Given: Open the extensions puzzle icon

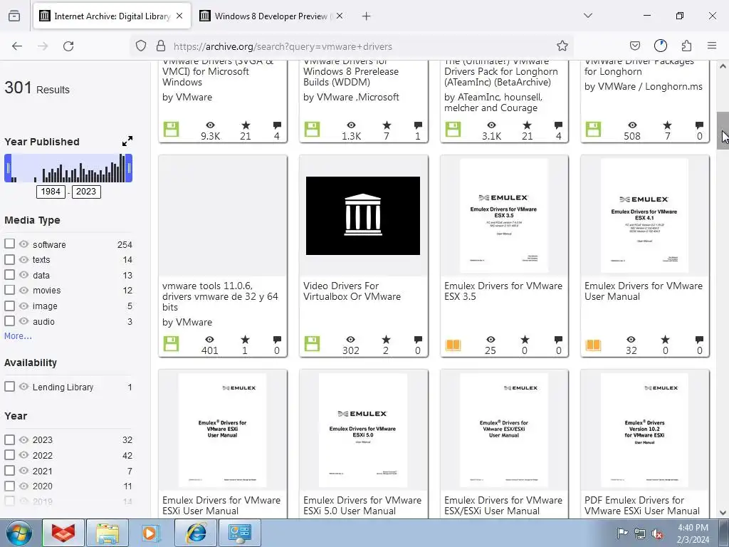Looking at the screenshot, I should 686,46.
